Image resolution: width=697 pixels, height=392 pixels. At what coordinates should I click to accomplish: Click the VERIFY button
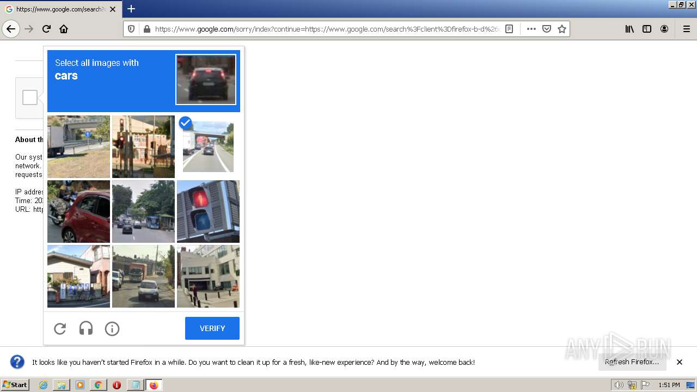click(212, 328)
